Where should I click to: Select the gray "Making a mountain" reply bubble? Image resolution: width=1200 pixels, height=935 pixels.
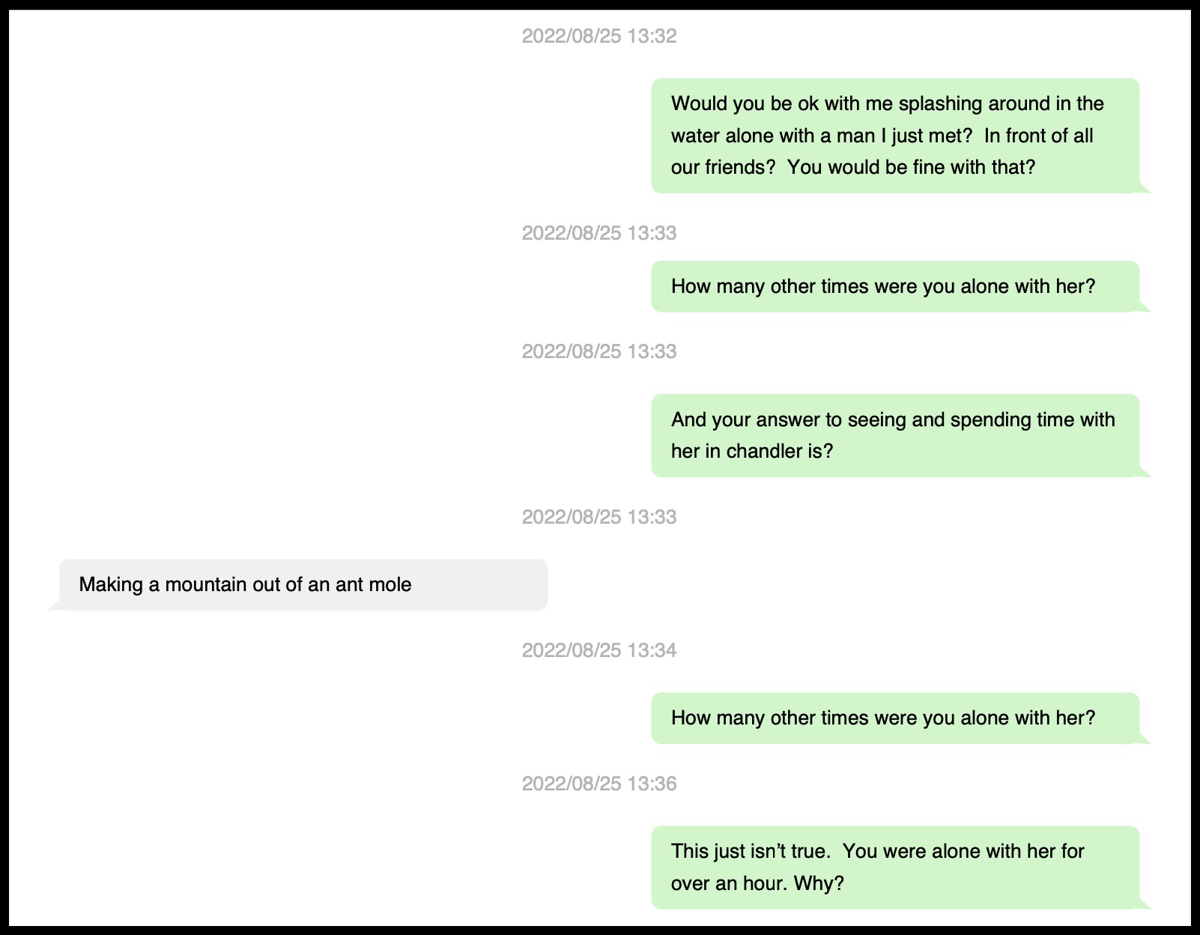(303, 584)
